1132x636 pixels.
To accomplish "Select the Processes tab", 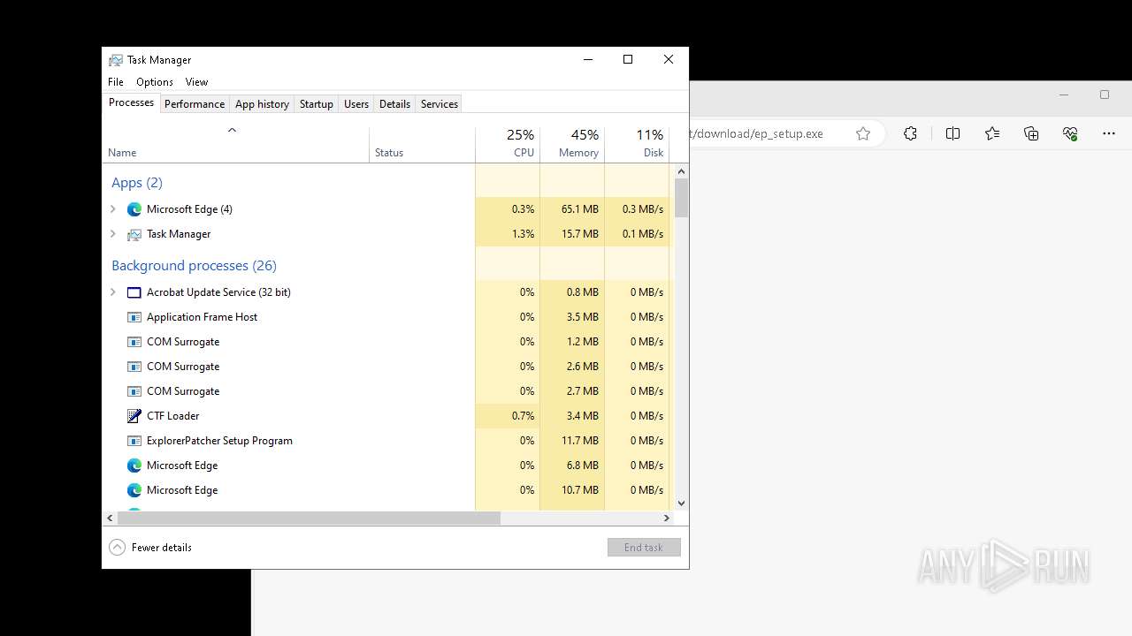I will [x=131, y=102].
